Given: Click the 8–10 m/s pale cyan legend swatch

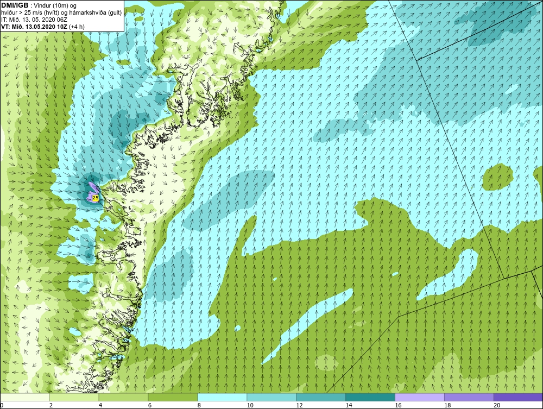Looking at the screenshot, I should (x=222, y=397).
